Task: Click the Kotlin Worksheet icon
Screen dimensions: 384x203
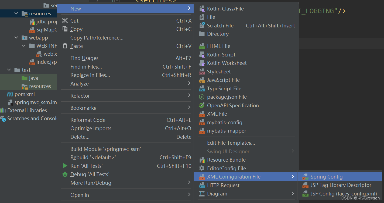Action: click(x=202, y=63)
